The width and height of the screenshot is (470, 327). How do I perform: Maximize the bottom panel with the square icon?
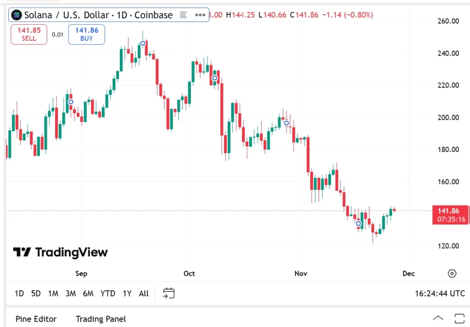(459, 318)
